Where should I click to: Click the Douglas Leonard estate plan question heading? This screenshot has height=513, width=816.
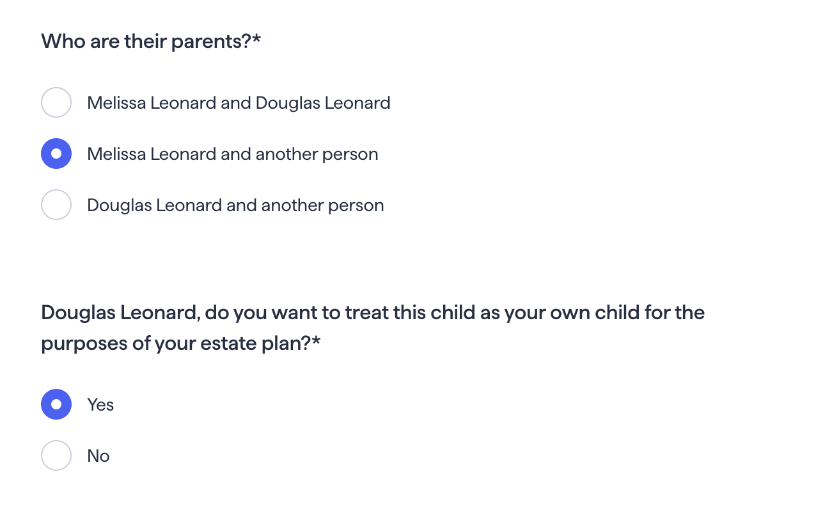(373, 328)
